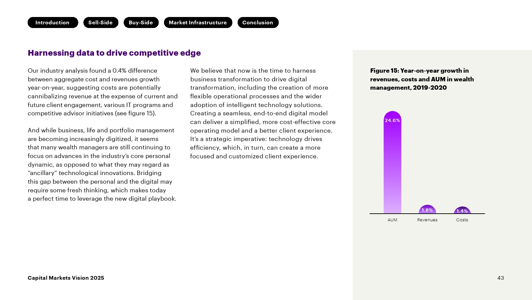Screen dimensions: 532x300
Task: Select the Costs 1.4% bar
Action: 462,211
